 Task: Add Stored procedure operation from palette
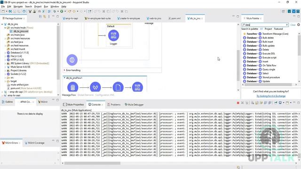tap(271, 77)
